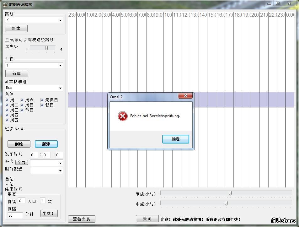Click the 生效! button
The height and width of the screenshot is (227, 299).
[49, 213]
